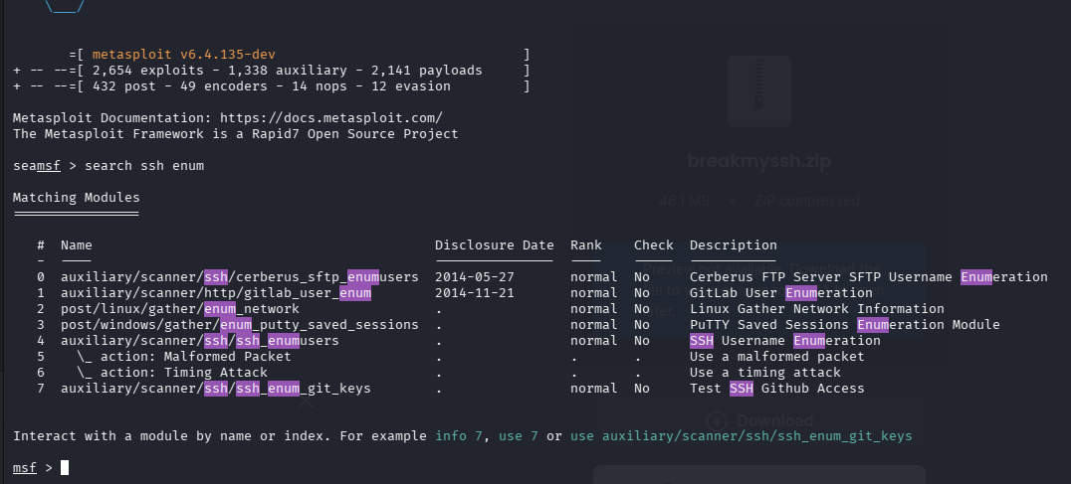Click 'SSH Username Enumeration' description

click(x=784, y=340)
